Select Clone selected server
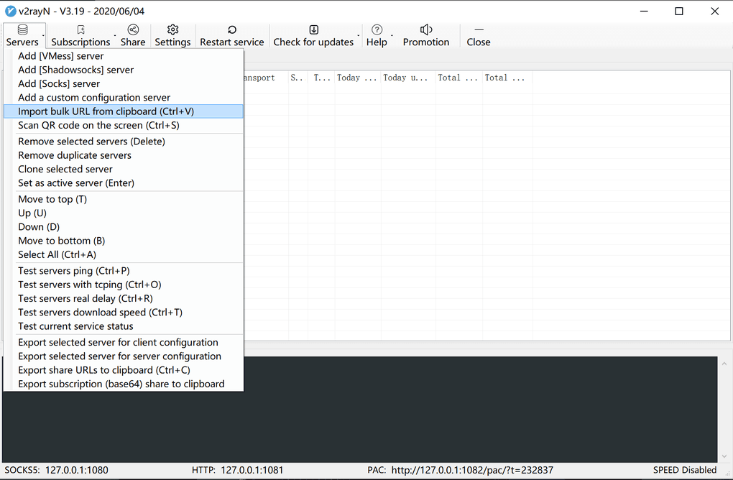Screen dimensions: 733x480 [124, 169]
